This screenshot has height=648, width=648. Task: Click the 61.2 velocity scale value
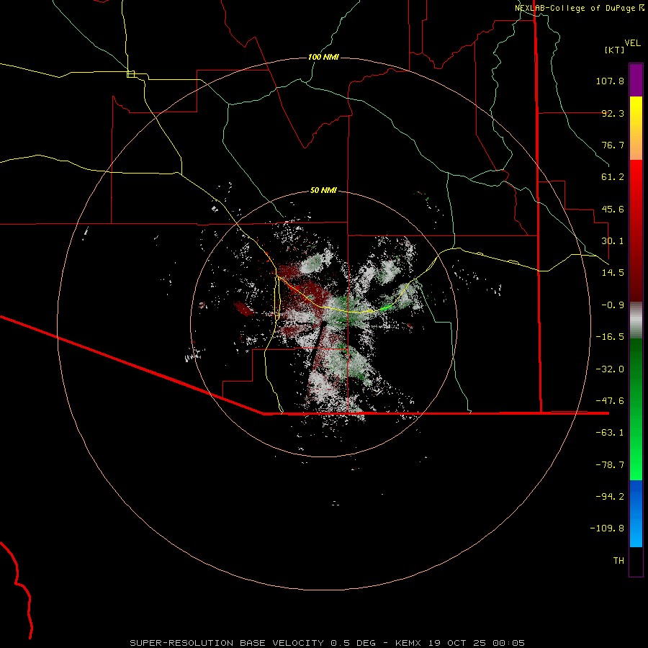tap(613, 177)
